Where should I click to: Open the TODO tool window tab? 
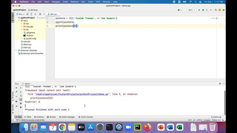(27, 117)
